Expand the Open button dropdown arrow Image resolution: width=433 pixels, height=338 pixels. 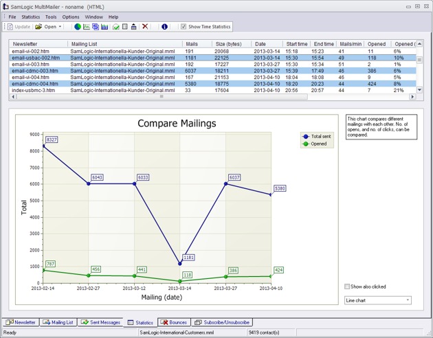pyautogui.click(x=60, y=27)
